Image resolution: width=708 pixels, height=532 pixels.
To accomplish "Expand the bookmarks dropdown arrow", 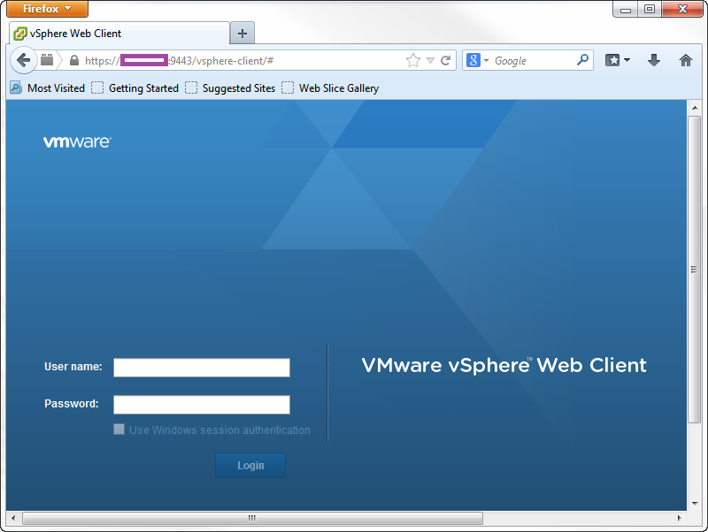I will [627, 60].
